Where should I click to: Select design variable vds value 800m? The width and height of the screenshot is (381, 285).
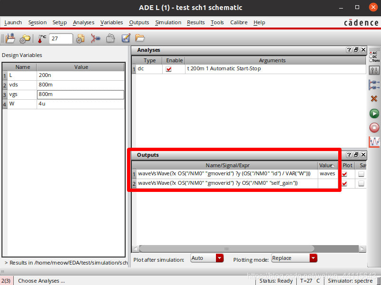[80, 85]
